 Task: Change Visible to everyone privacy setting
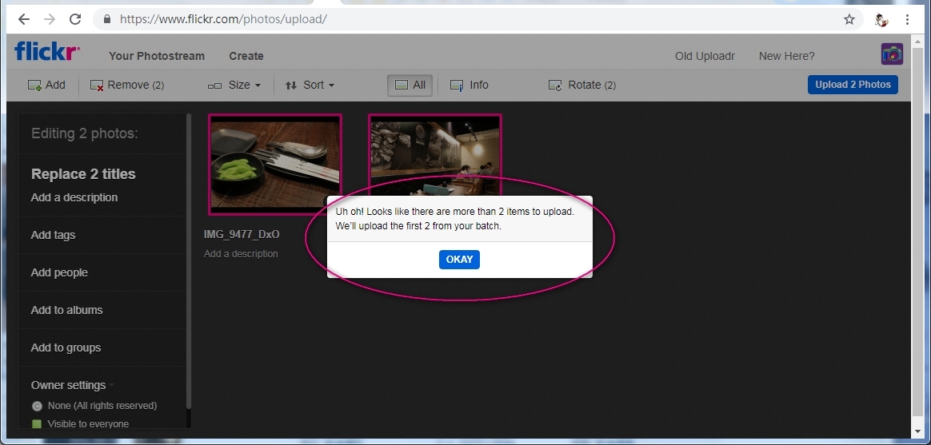[80, 423]
